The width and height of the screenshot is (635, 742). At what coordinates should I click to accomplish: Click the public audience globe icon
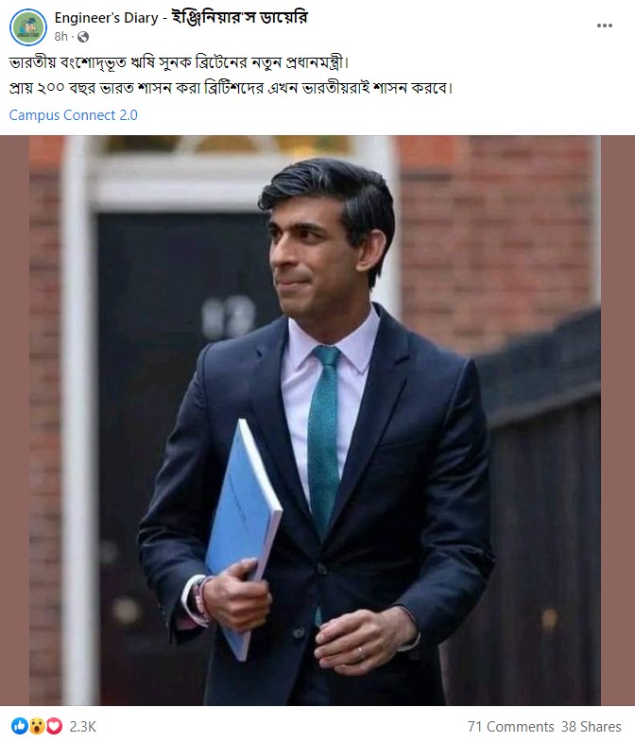[83, 37]
